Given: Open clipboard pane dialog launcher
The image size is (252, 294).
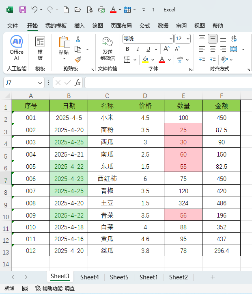Looking at the screenshot, I should coord(93,70).
